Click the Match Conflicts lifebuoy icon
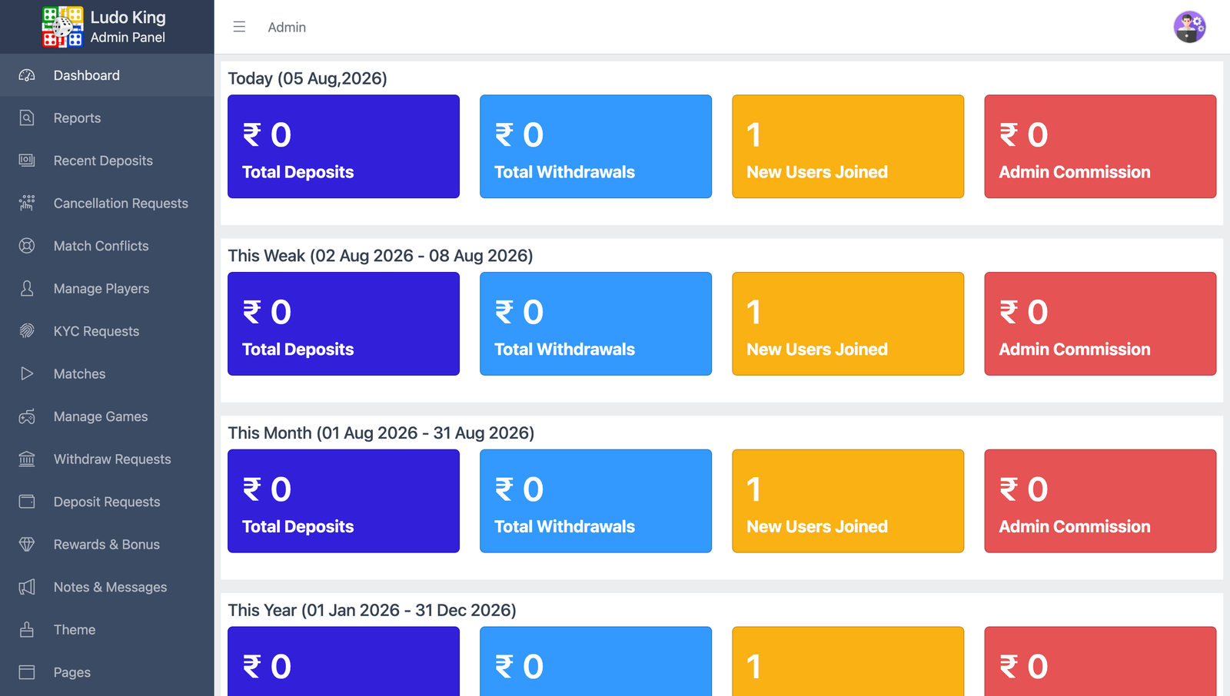The width and height of the screenshot is (1230, 696). coord(27,246)
